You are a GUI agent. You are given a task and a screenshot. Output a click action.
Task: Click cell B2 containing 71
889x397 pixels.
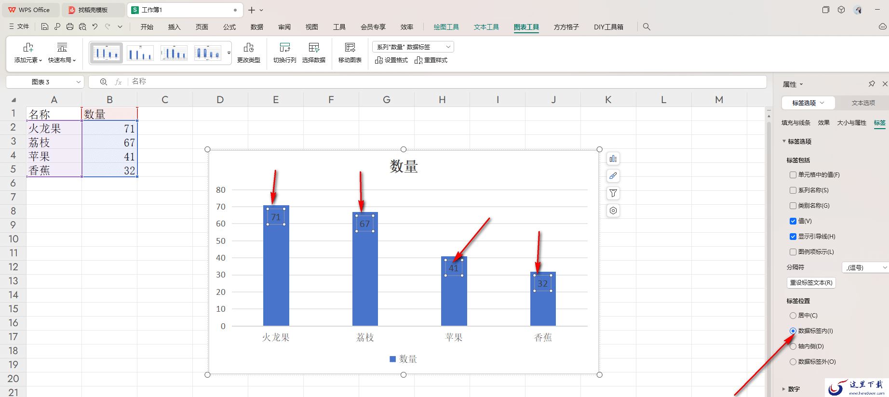tap(109, 128)
